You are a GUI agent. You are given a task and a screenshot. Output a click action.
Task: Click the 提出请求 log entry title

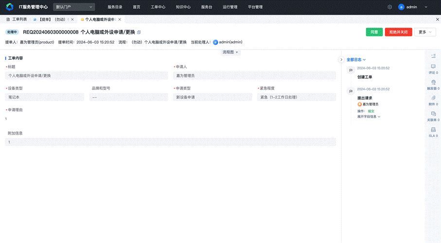365,98
